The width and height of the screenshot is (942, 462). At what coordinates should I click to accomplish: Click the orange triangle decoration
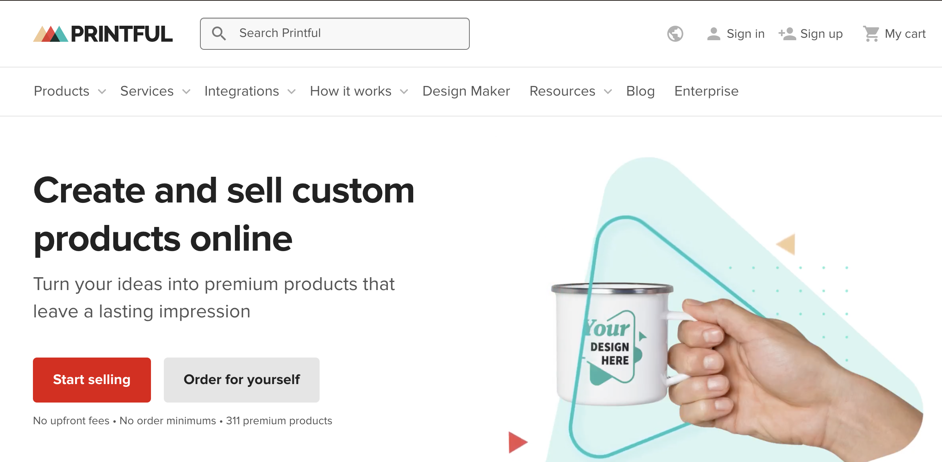pos(787,244)
